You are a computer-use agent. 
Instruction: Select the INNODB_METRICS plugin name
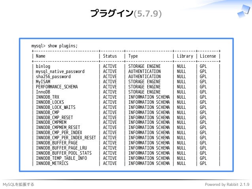(x=52, y=163)
